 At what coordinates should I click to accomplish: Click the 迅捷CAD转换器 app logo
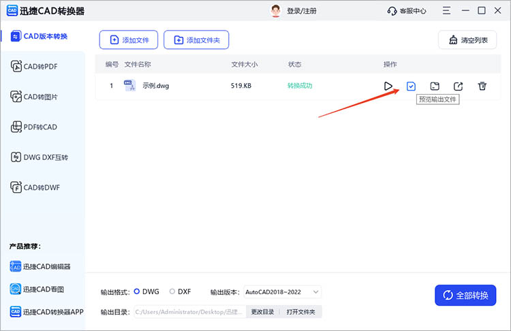(x=12, y=11)
